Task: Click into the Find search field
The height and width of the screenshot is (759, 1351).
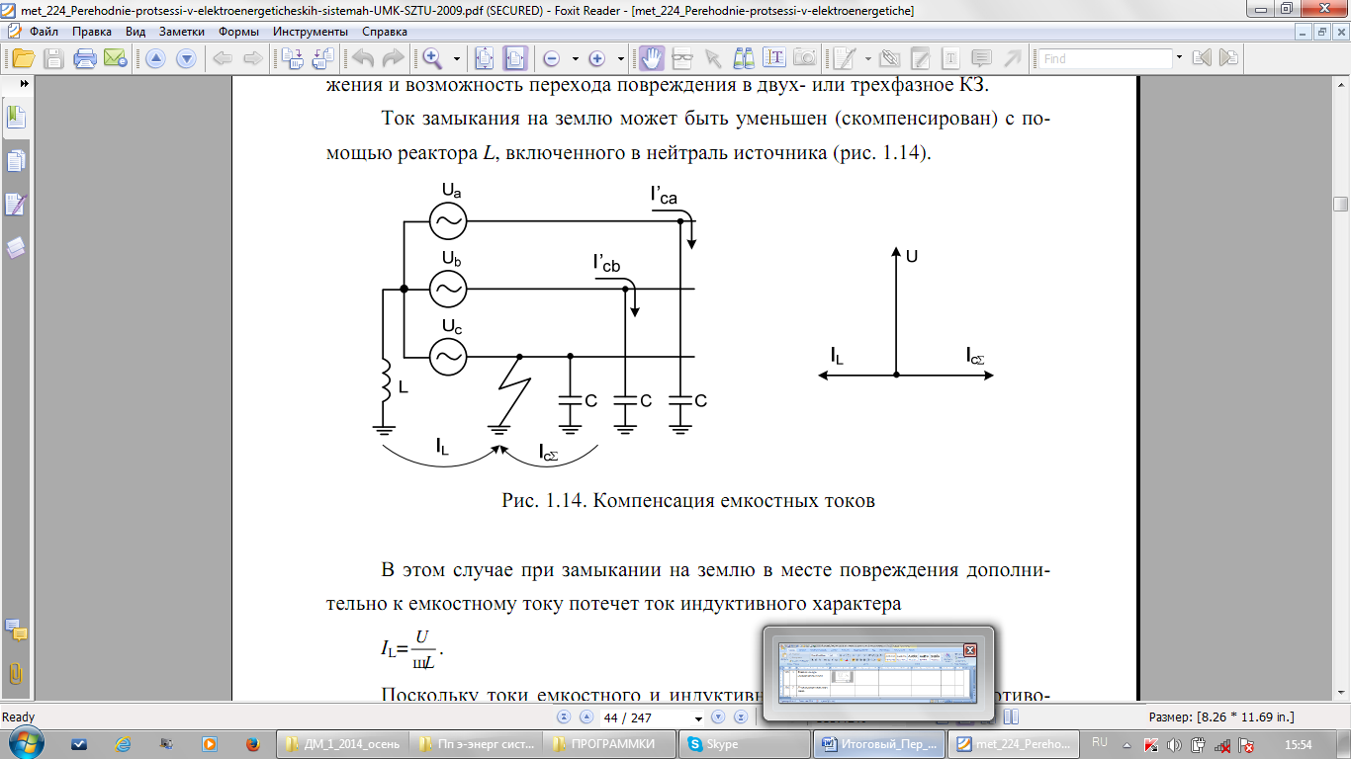Action: point(1105,58)
